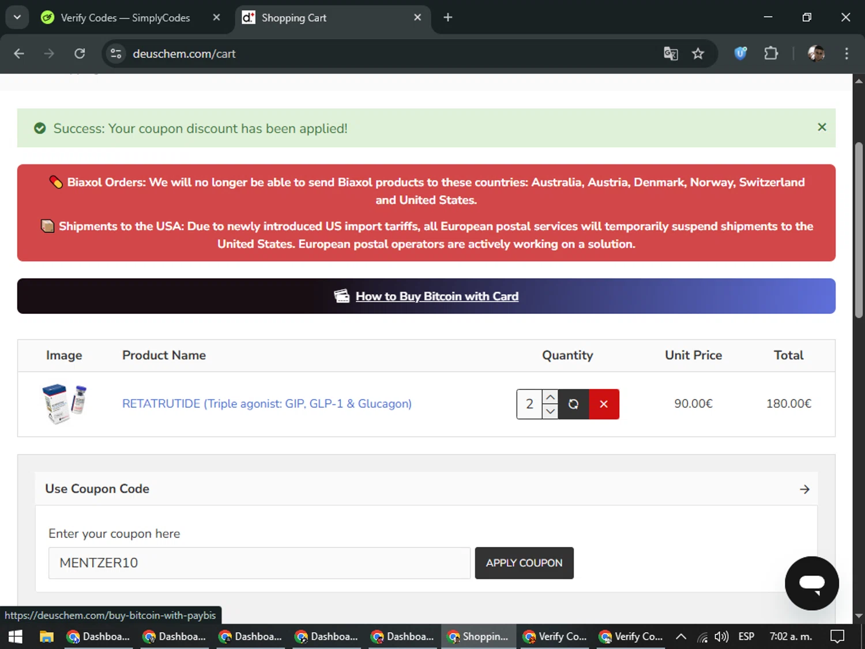Image resolution: width=865 pixels, height=649 pixels.
Task: Click the quantity input field
Action: coord(529,404)
